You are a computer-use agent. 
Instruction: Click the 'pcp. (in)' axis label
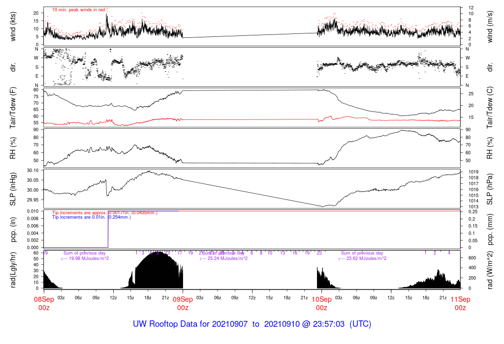pyautogui.click(x=13, y=229)
